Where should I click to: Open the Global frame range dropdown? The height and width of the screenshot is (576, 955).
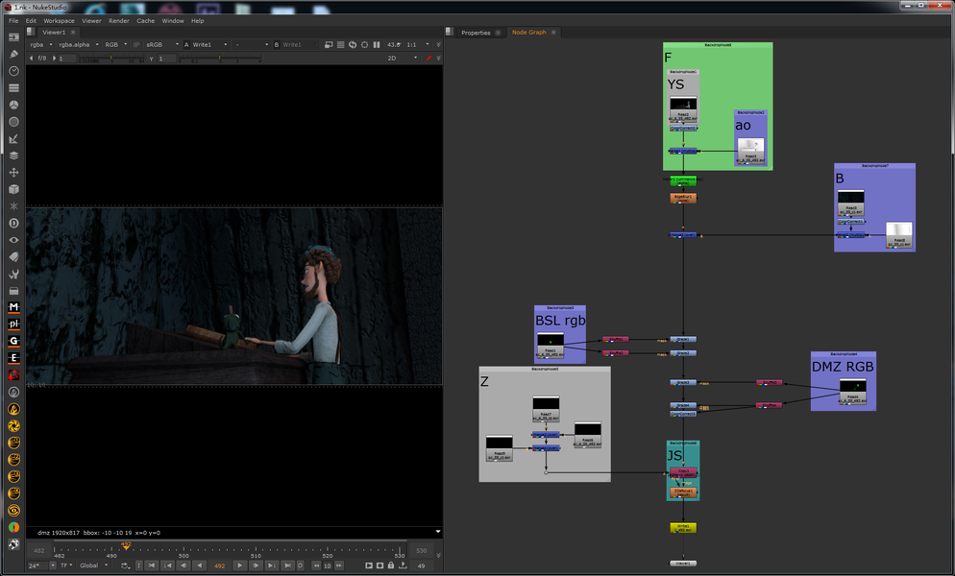coord(94,565)
